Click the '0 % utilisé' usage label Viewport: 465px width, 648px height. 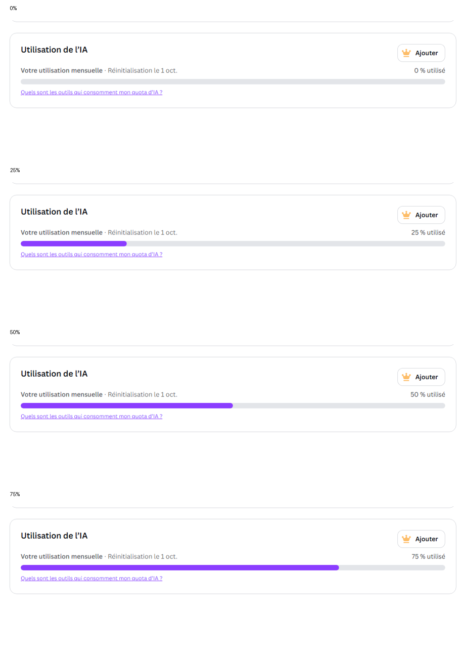pyautogui.click(x=430, y=70)
